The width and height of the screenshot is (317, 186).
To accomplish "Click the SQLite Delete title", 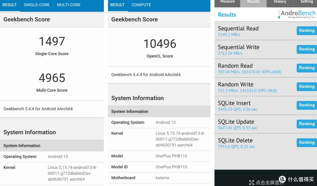I will tap(235, 140).
